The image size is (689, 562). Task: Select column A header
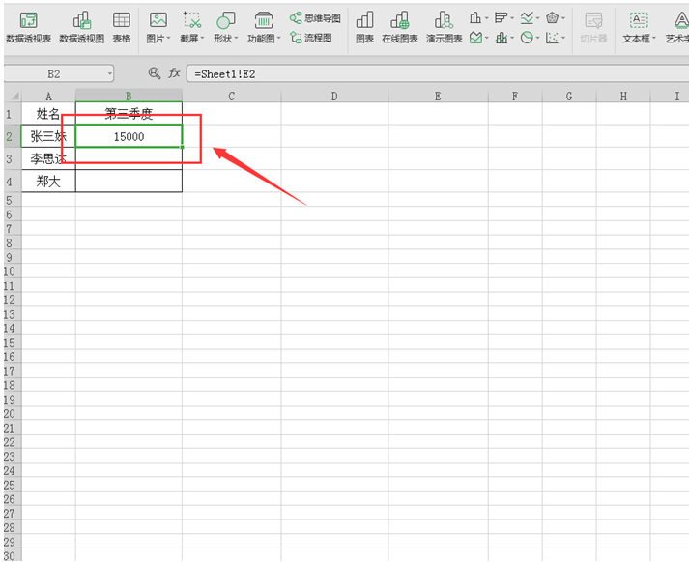48,96
